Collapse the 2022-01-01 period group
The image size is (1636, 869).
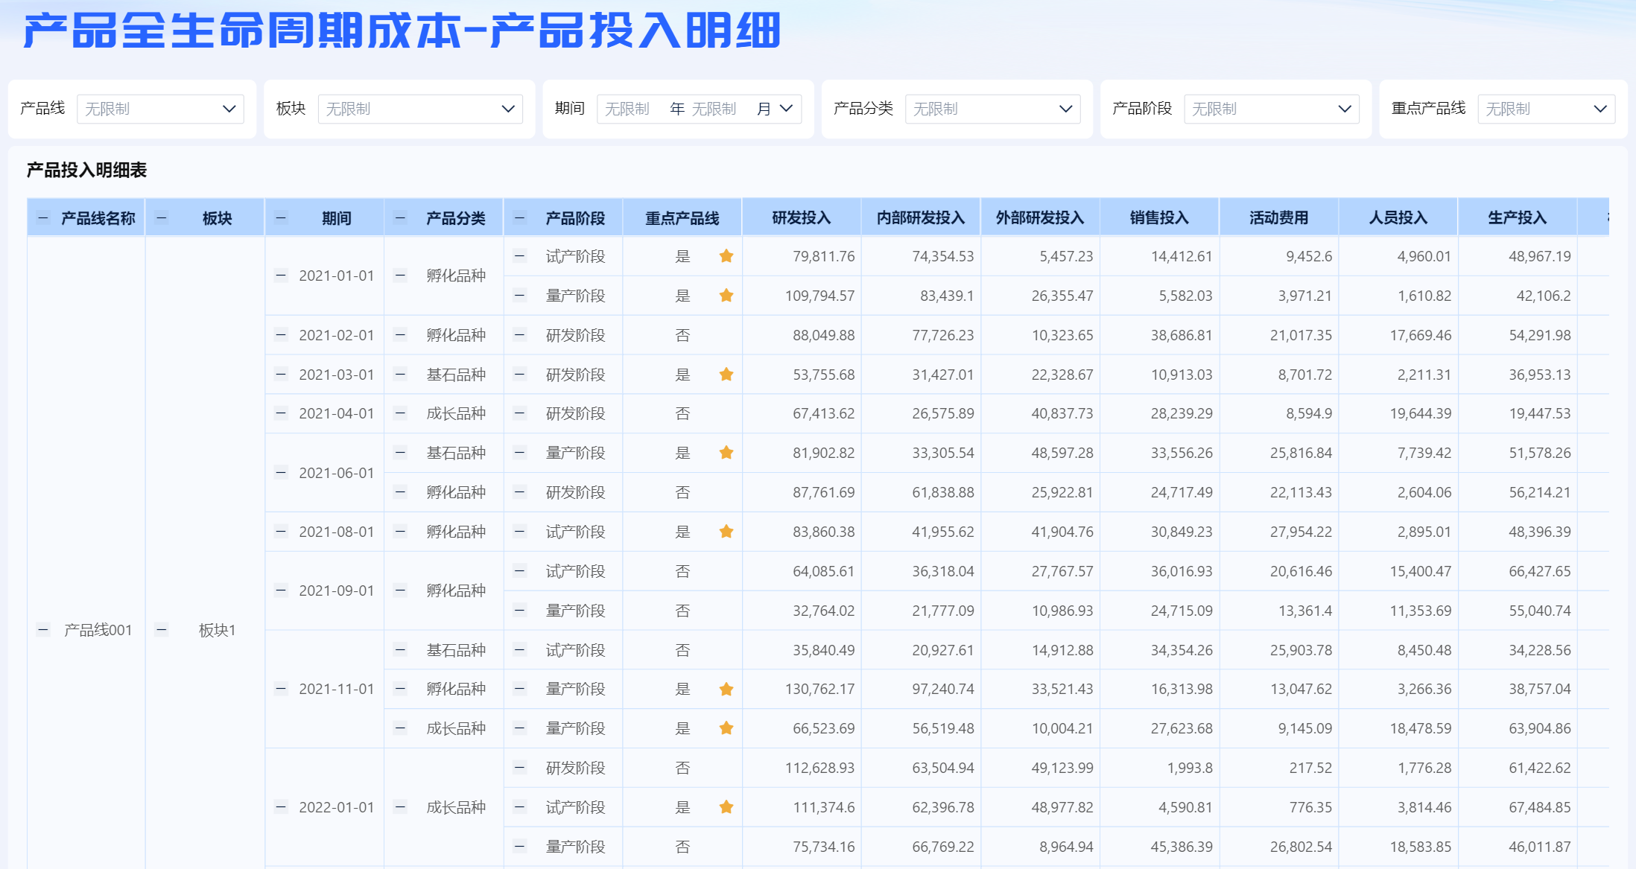tap(281, 807)
